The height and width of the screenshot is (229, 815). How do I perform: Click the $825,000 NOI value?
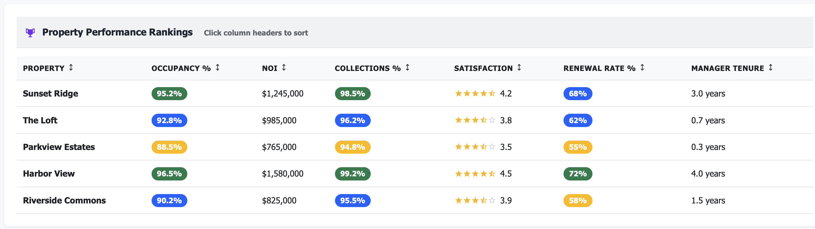(279, 201)
